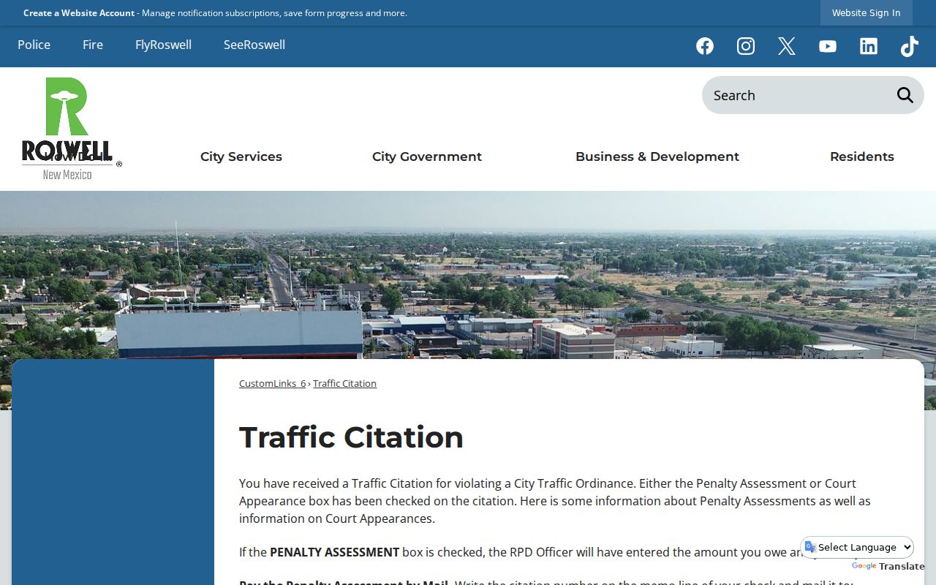Click the Roswell New Mexico logo
936x585 pixels.
71,129
